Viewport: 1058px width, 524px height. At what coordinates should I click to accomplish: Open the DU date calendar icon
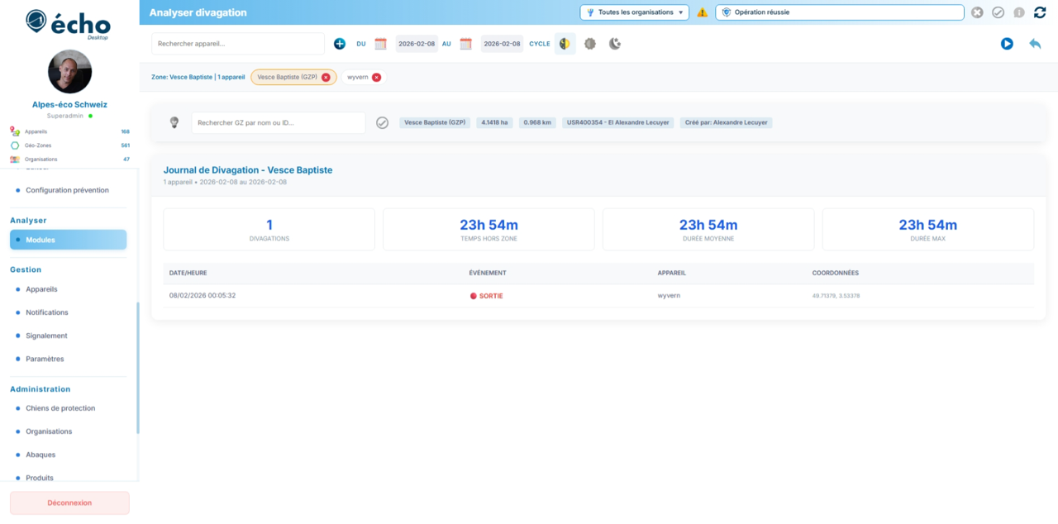click(380, 43)
